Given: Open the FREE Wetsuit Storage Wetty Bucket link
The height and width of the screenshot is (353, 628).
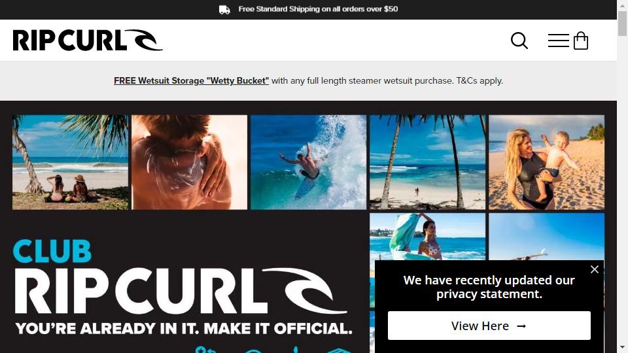Looking at the screenshot, I should (191, 80).
